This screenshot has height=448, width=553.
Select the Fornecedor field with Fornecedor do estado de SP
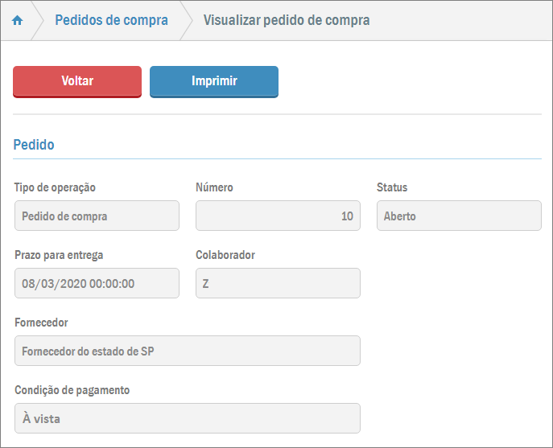[187, 351]
